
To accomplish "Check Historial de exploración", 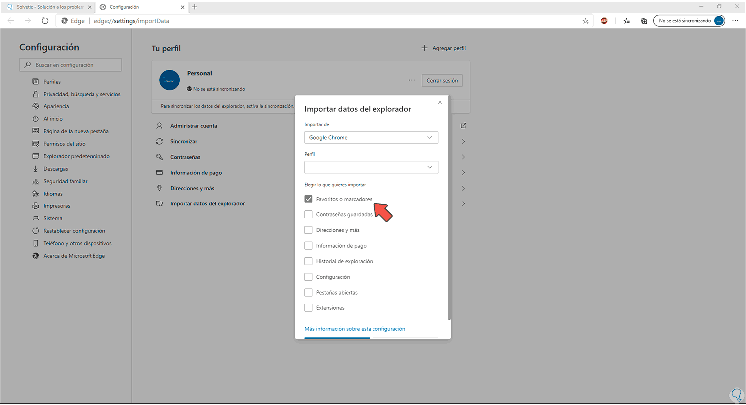I will [308, 261].
